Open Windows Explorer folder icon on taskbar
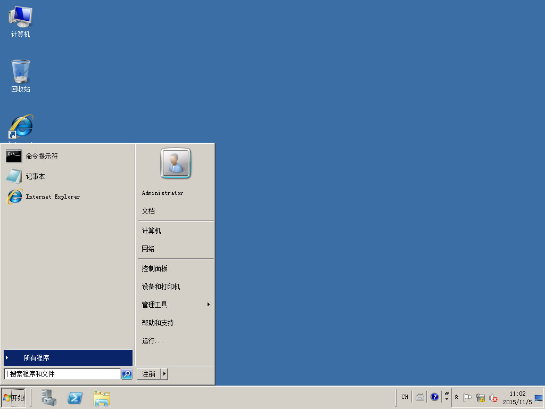This screenshot has width=545, height=409. 102,398
